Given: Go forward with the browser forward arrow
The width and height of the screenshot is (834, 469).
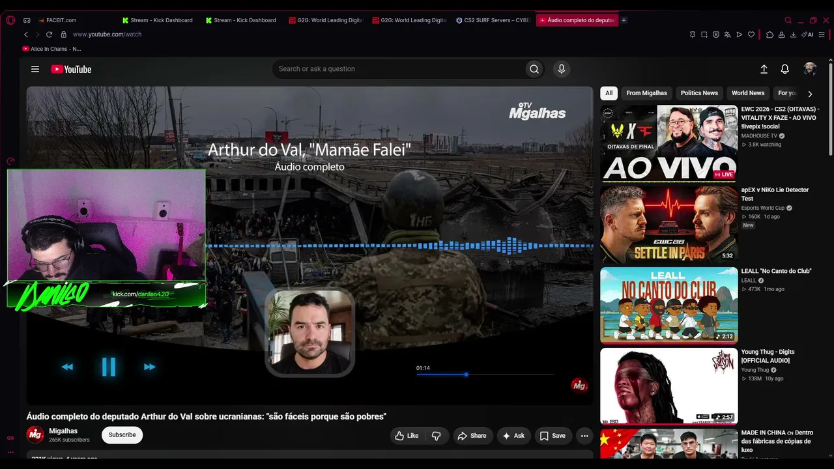Looking at the screenshot, I should point(38,35).
